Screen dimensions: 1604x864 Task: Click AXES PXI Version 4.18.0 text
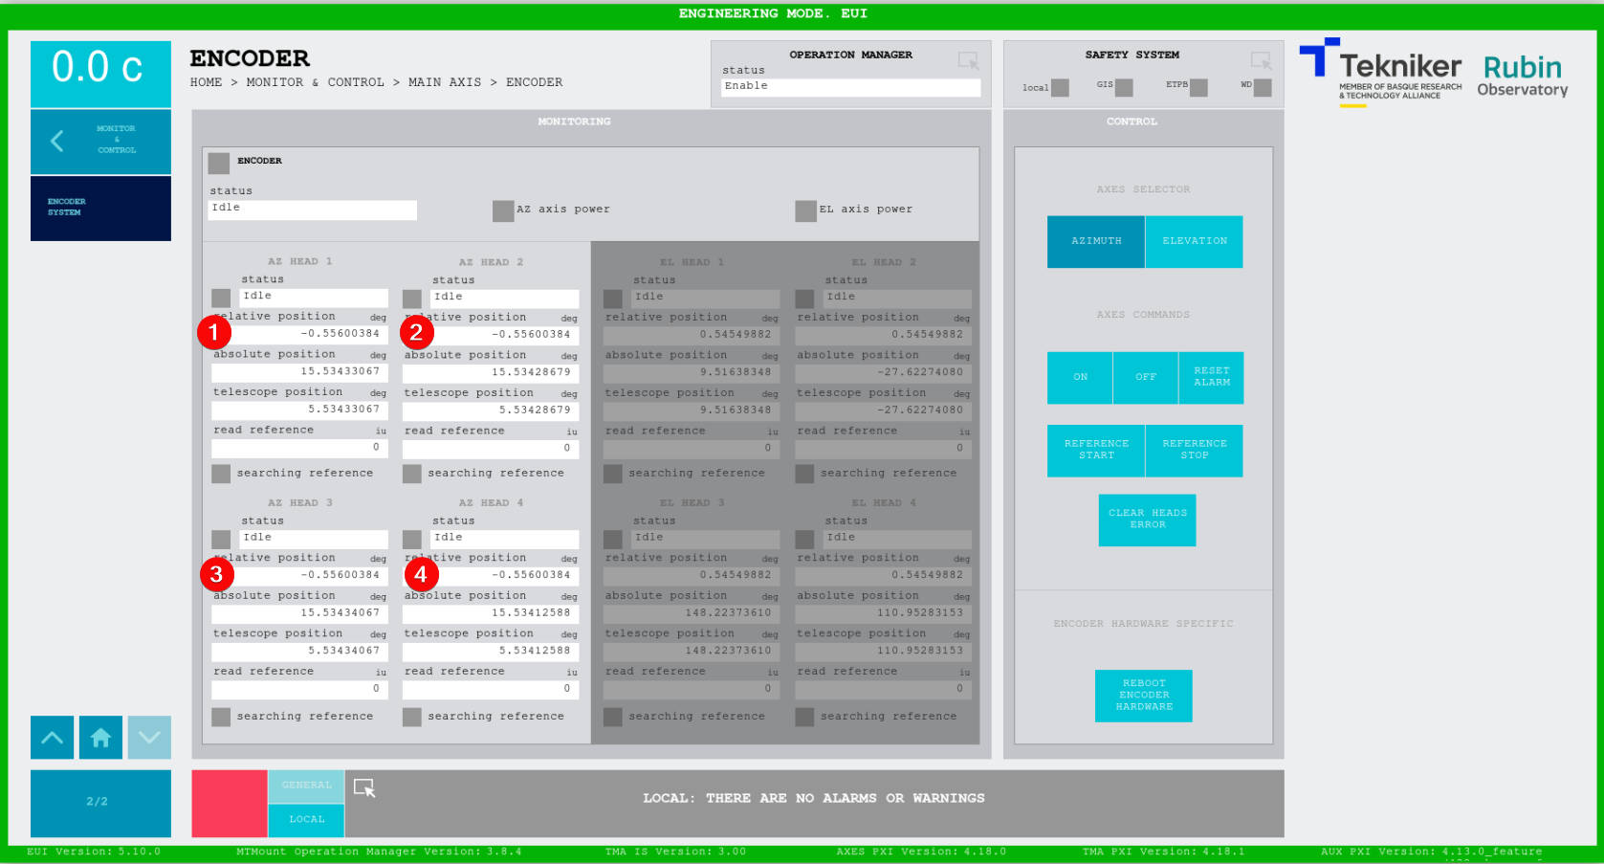(921, 852)
